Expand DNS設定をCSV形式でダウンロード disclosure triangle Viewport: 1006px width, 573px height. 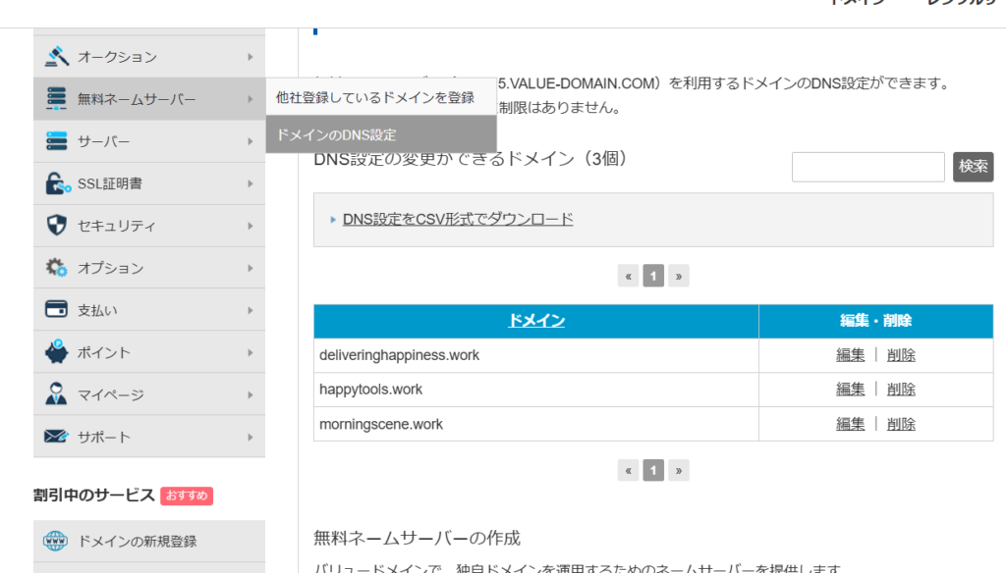pyautogui.click(x=333, y=220)
